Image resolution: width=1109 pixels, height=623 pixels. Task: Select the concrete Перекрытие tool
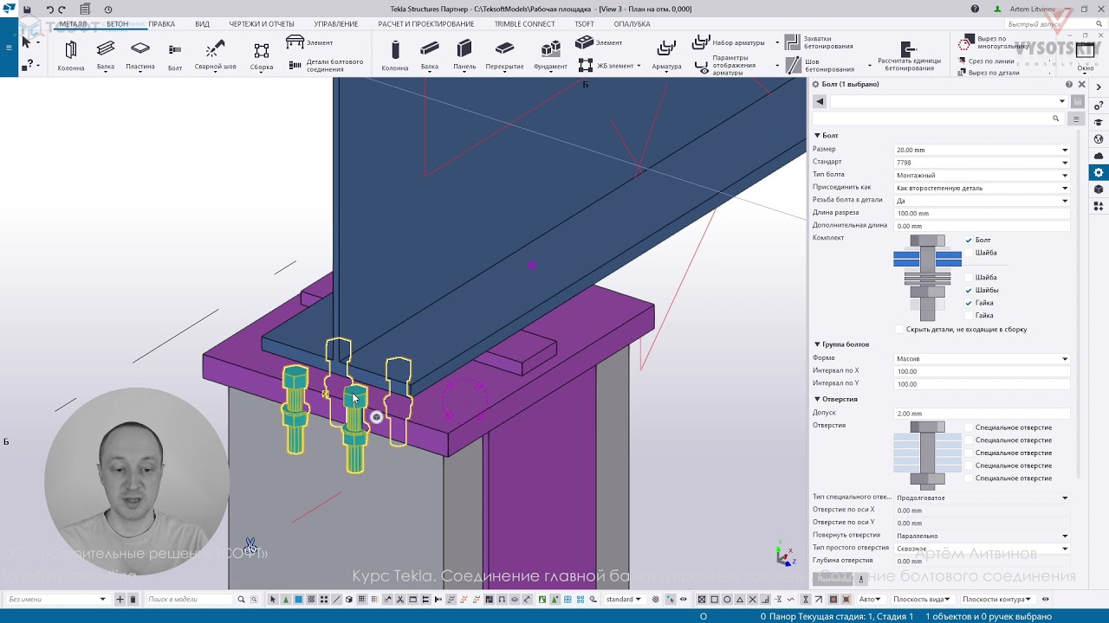pos(504,55)
